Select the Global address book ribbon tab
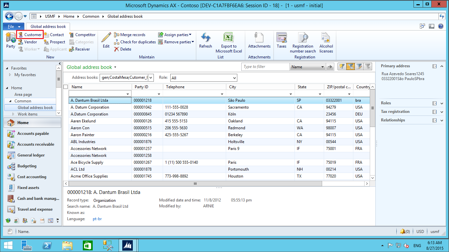 (48, 27)
